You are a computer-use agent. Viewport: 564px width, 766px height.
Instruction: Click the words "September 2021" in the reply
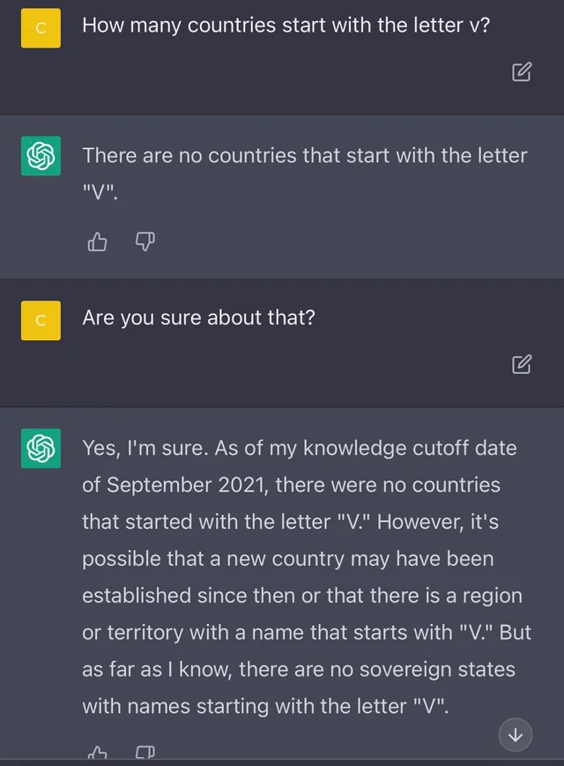[187, 485]
